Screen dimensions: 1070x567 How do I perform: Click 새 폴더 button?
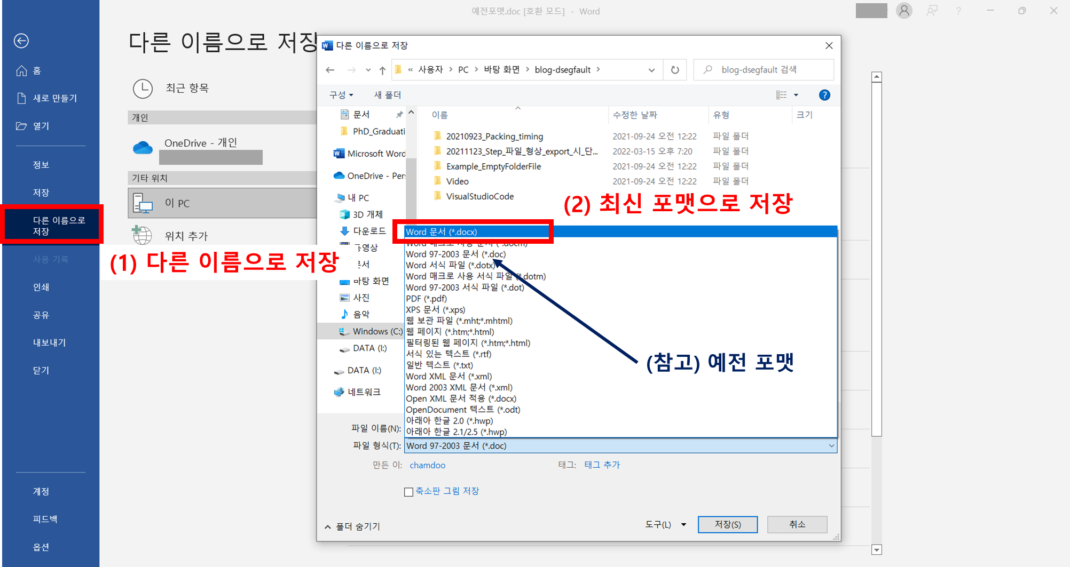tap(388, 95)
